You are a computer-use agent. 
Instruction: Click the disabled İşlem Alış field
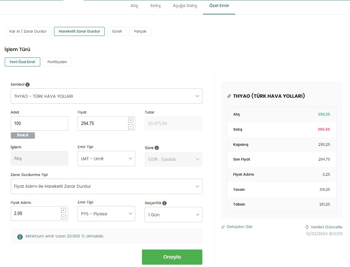(x=39, y=159)
